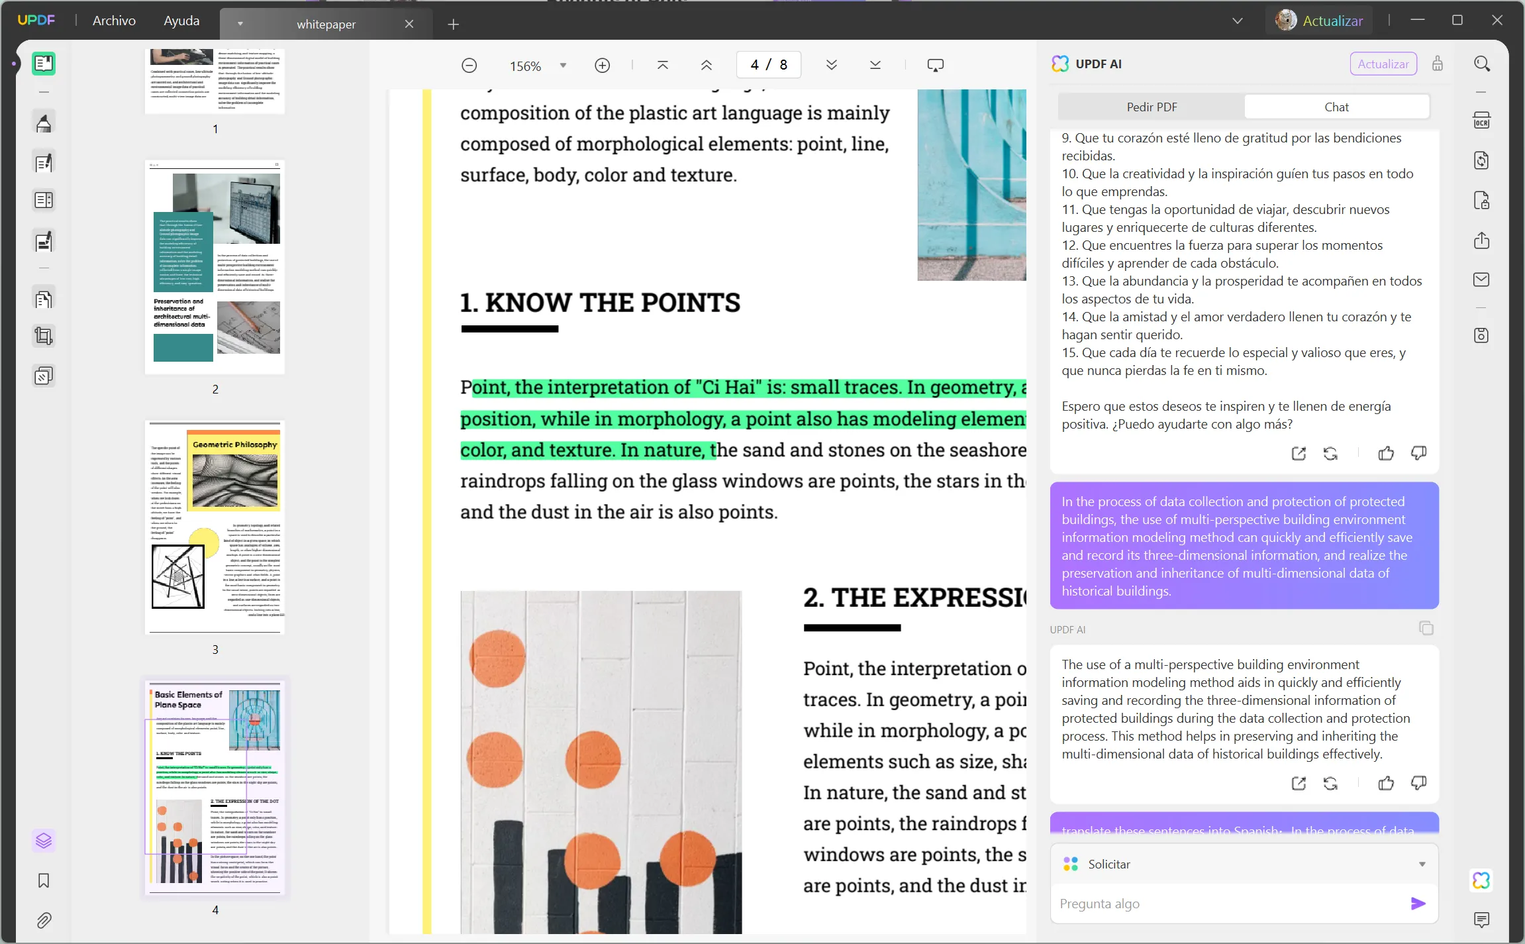The image size is (1525, 944).
Task: Jump to the last page
Action: (875, 65)
